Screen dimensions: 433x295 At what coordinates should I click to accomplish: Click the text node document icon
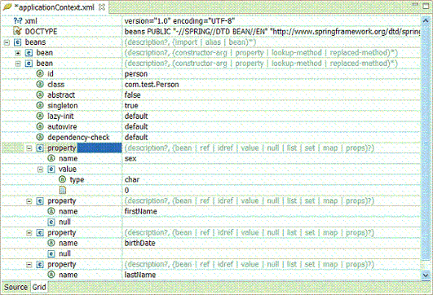(x=63, y=190)
